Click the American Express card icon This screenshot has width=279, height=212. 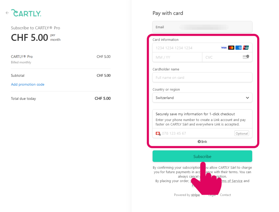238,48
